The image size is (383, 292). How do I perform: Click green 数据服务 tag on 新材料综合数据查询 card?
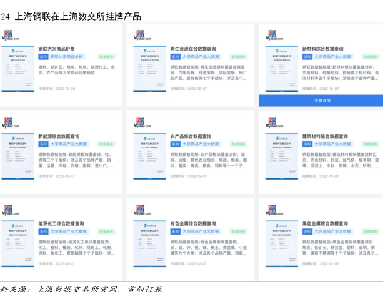pos(371,57)
